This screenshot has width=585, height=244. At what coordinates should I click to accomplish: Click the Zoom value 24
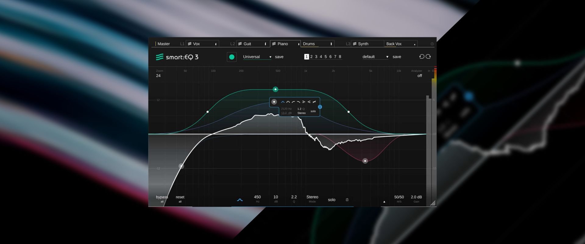click(158, 76)
